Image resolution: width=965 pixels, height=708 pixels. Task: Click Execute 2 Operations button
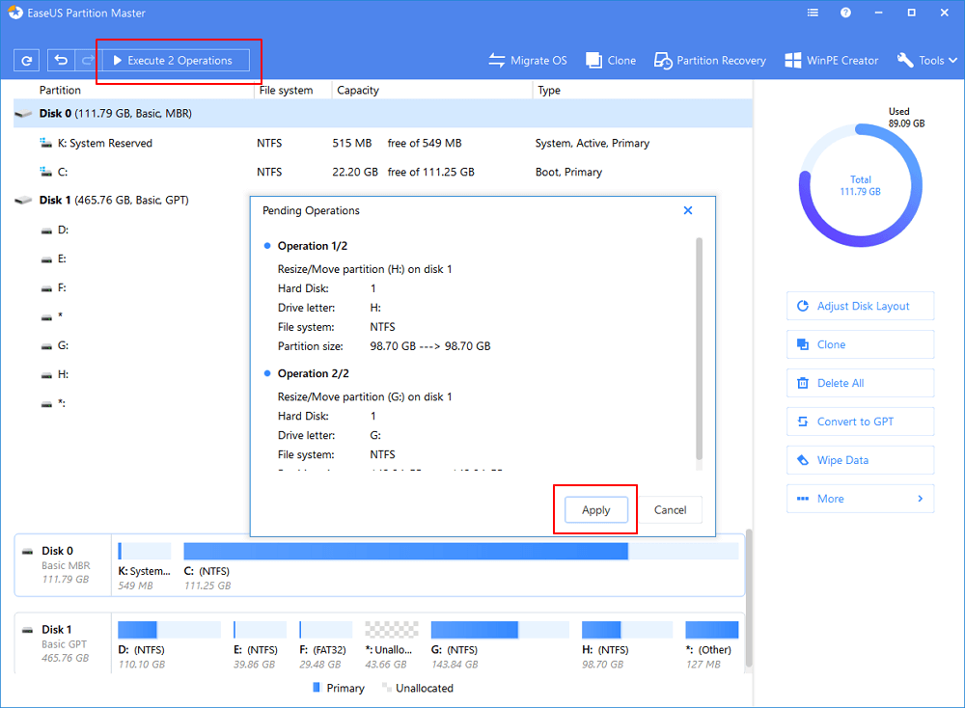tap(173, 61)
